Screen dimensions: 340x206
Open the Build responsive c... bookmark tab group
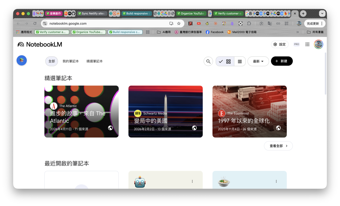click(x=125, y=32)
